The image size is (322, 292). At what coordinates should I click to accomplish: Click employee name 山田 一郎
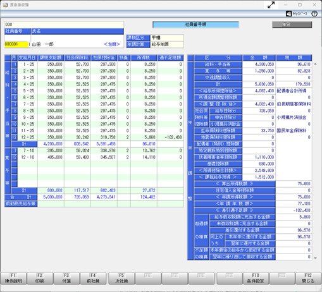coord(42,44)
